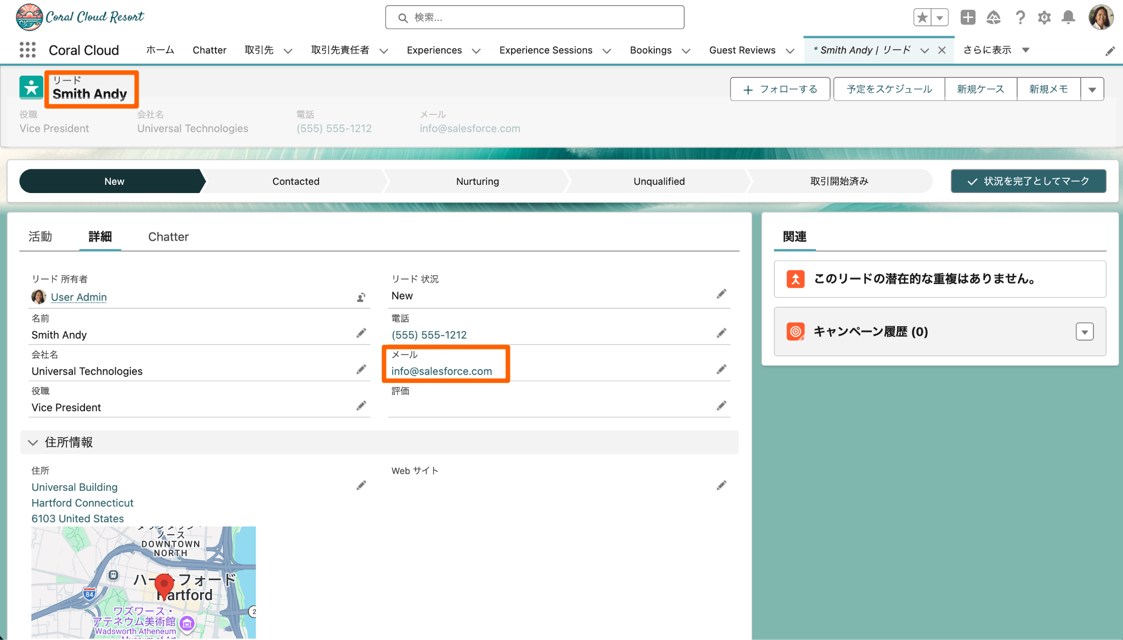Click the Help question mark icon
This screenshot has width=1123, height=640.
click(x=1020, y=18)
